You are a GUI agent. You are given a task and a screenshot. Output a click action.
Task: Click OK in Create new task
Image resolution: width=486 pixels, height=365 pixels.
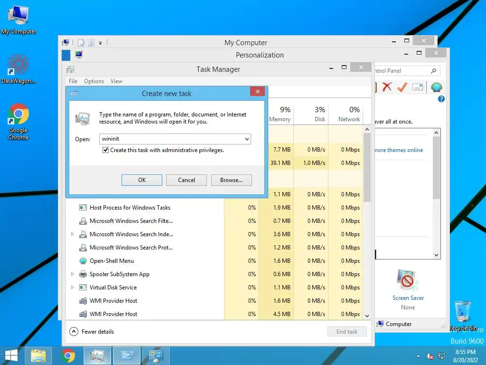click(x=141, y=180)
